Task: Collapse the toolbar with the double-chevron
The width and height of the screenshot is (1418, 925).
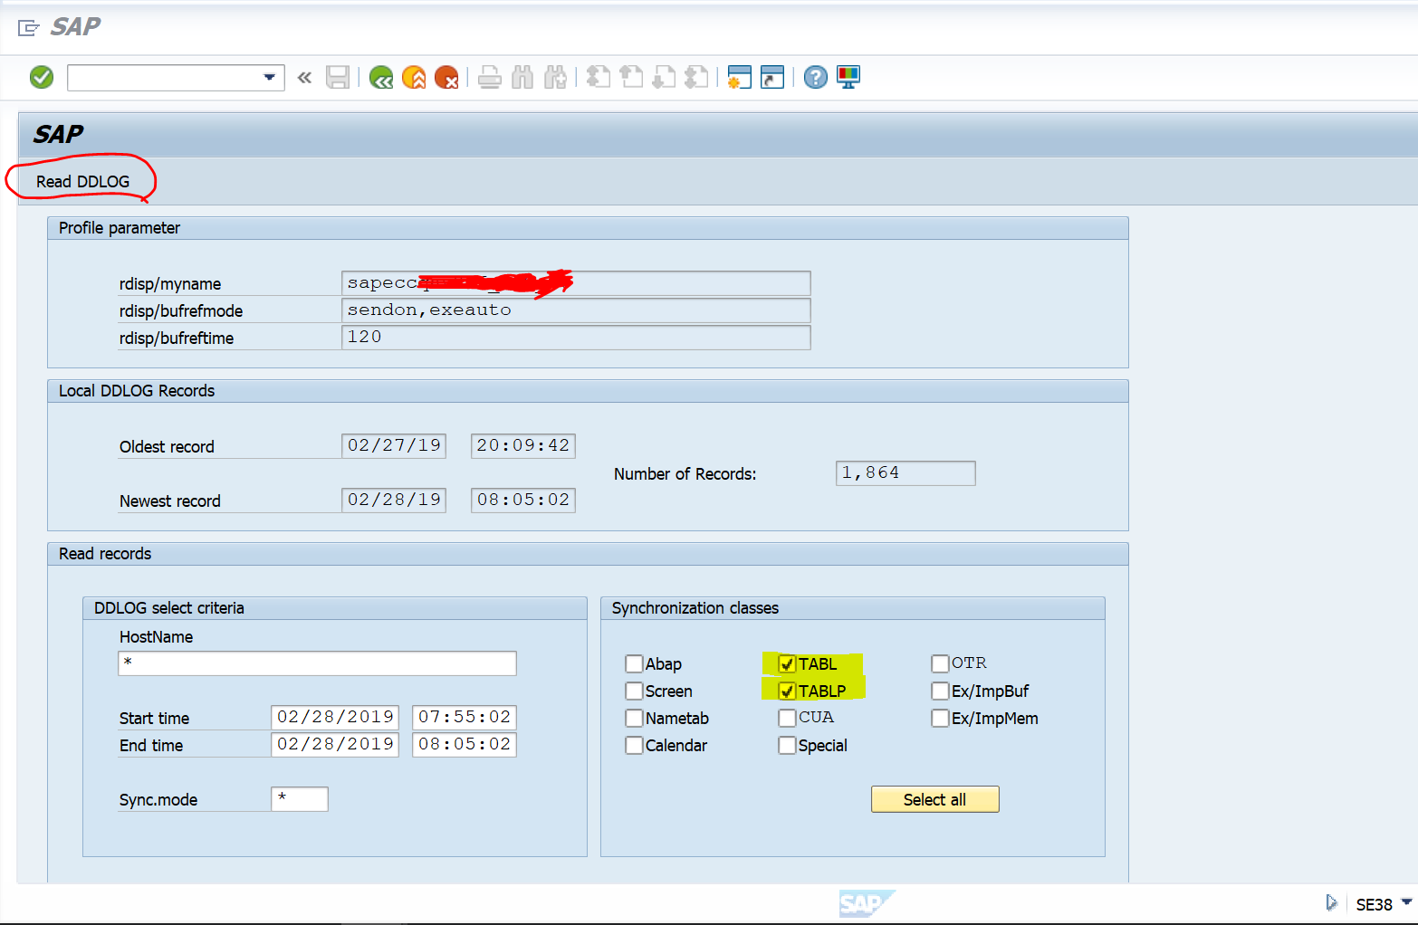Action: (x=304, y=77)
